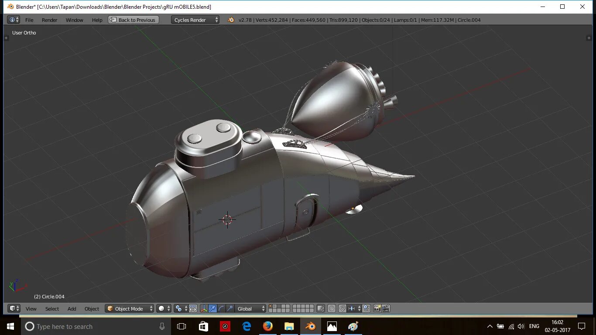596x335 pixels.
Task: Open the 3D View editor type selector
Action: (x=14, y=308)
